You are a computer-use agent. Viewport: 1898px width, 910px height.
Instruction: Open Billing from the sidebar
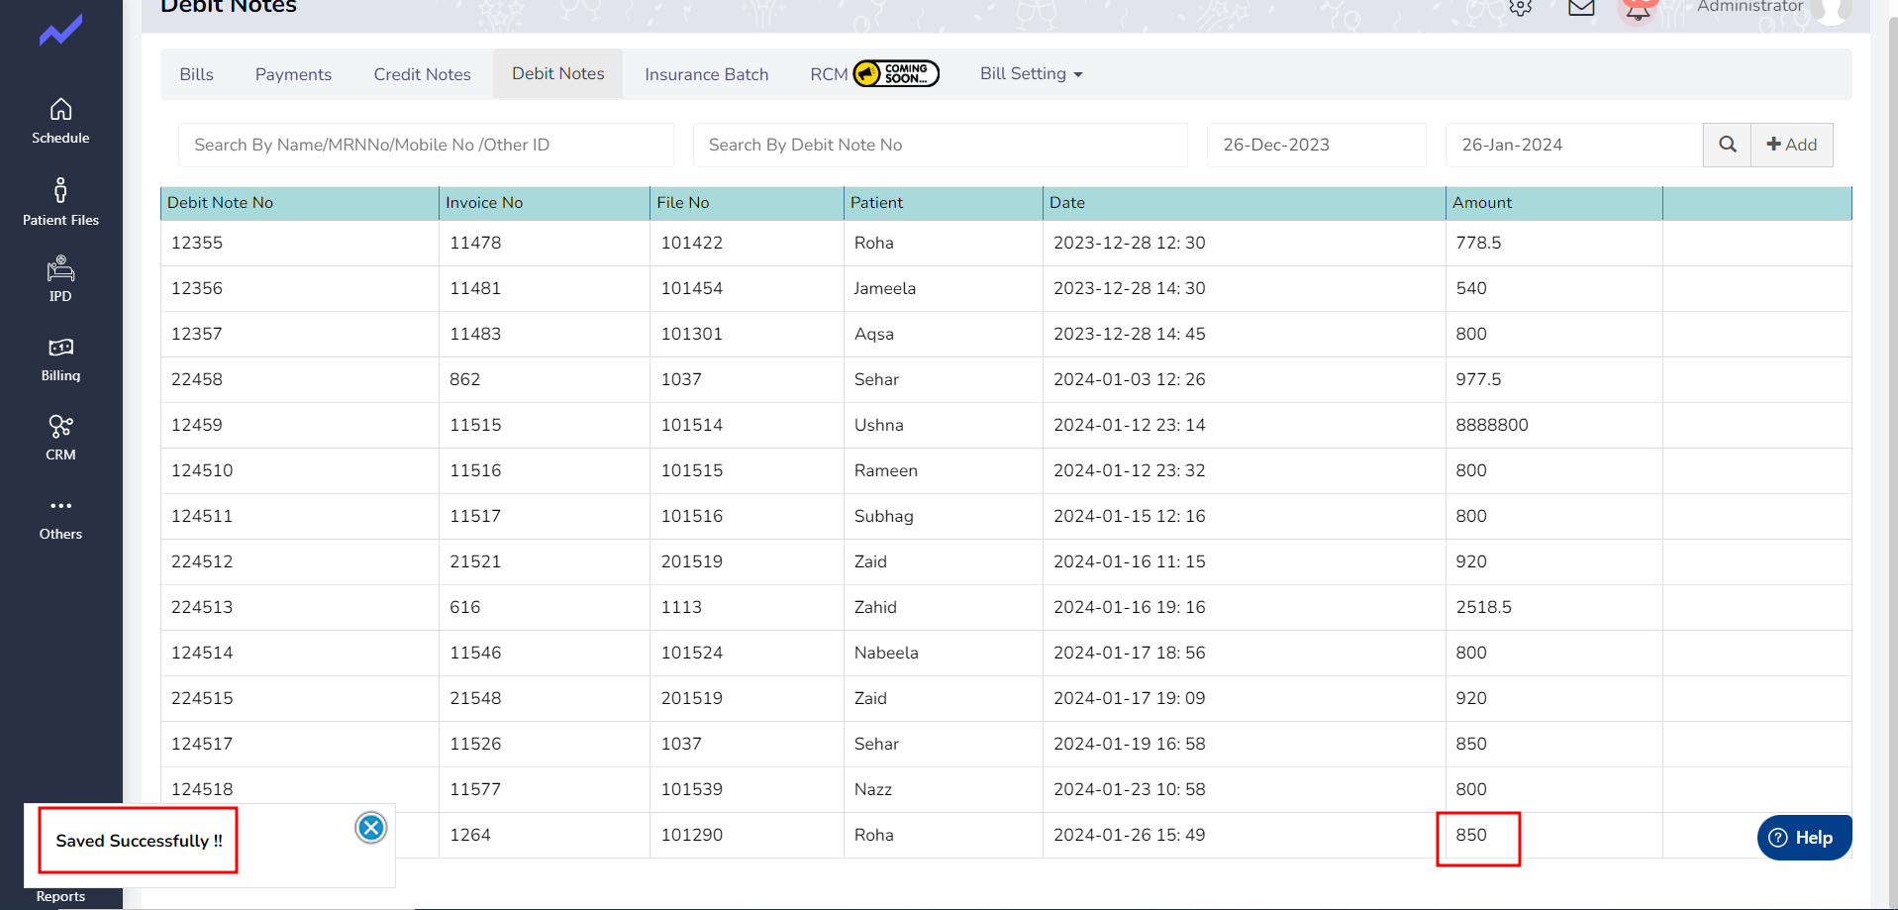(x=60, y=360)
